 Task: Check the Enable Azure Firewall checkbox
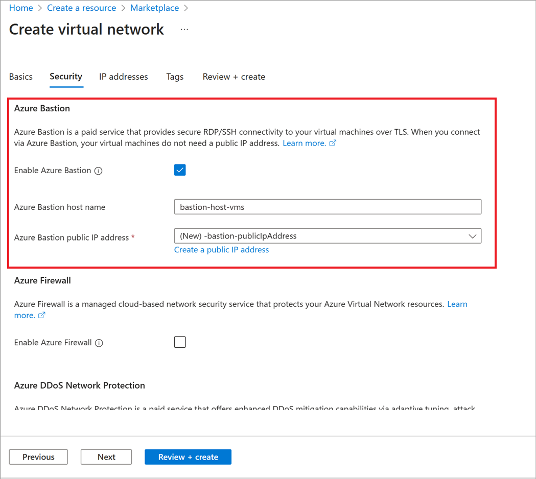click(180, 342)
